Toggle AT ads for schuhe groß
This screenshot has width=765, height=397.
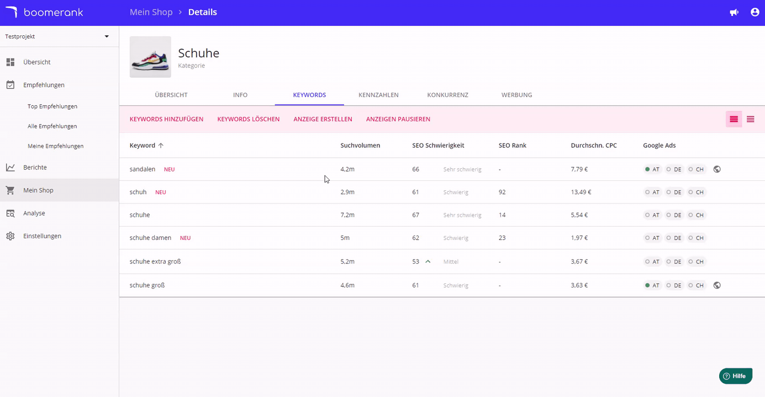coord(652,286)
